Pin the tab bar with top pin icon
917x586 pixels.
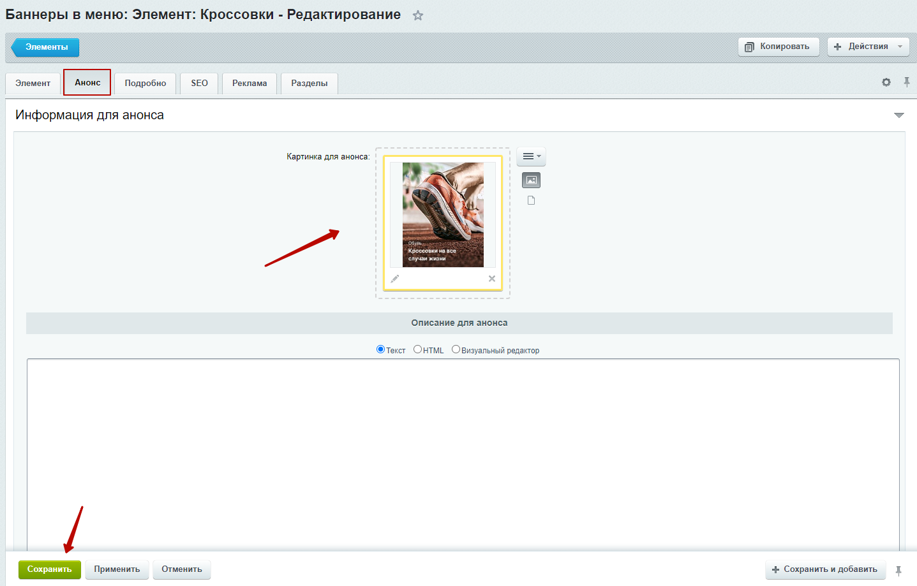(907, 82)
